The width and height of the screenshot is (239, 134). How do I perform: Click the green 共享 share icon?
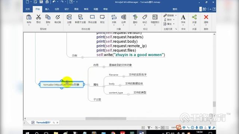(x=194, y=17)
